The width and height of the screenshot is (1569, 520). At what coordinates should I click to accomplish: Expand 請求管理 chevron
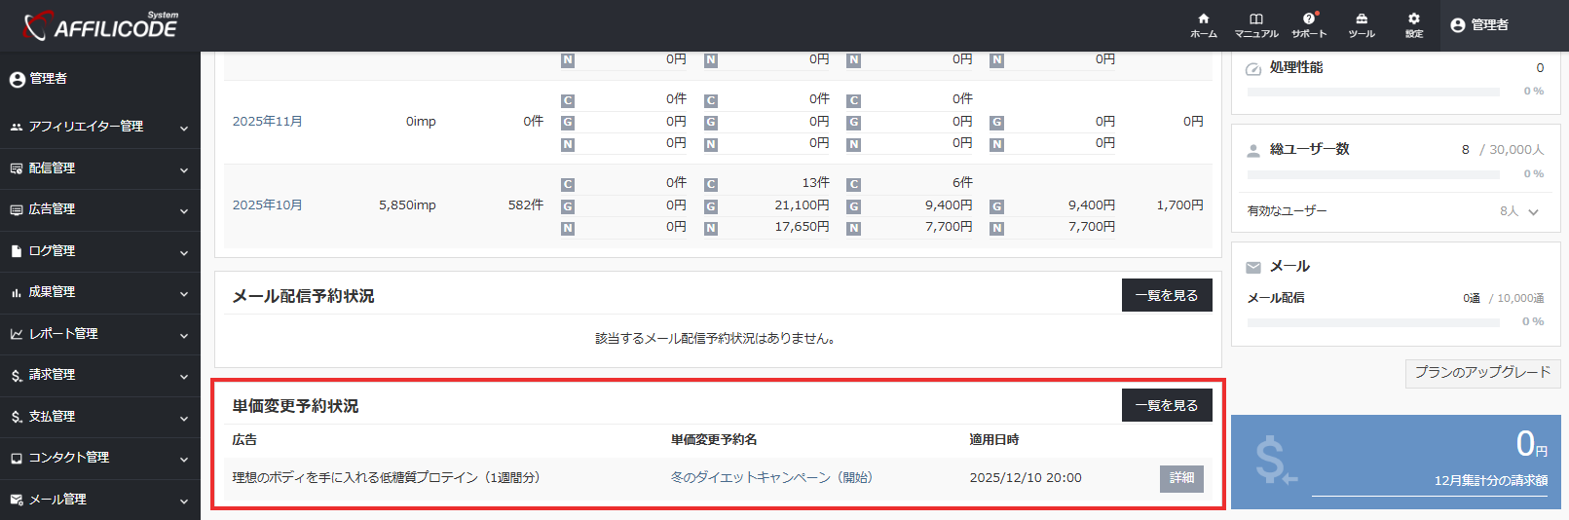pyautogui.click(x=184, y=376)
